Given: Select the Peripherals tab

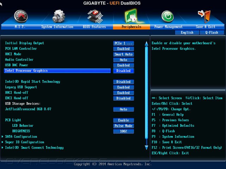Looking at the screenshot, I should [131, 27].
